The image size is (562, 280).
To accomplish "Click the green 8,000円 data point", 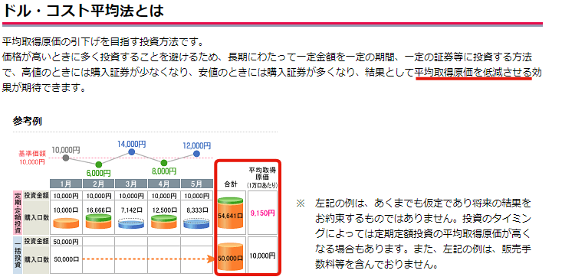I will click(163, 163).
